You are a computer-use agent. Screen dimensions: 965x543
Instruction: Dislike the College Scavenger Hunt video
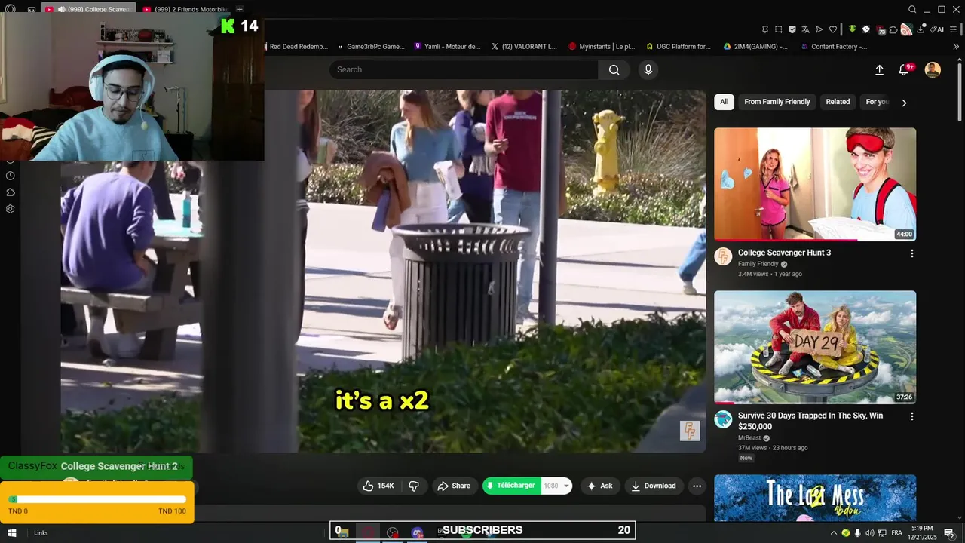[414, 486]
